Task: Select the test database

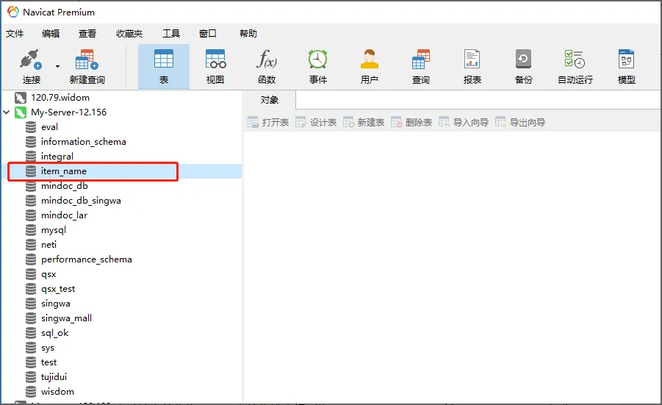Action: [x=49, y=362]
